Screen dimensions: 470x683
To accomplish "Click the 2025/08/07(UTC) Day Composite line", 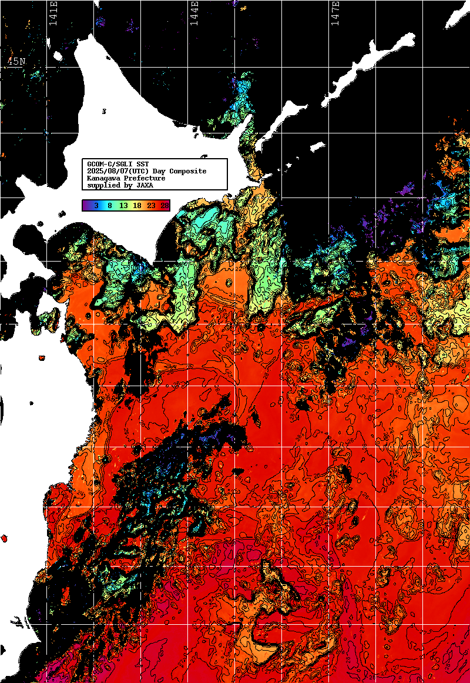I will point(147,171).
